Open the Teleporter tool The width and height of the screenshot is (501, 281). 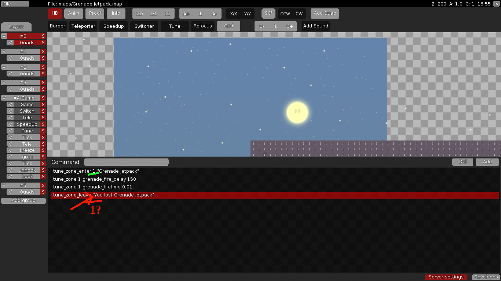[83, 26]
